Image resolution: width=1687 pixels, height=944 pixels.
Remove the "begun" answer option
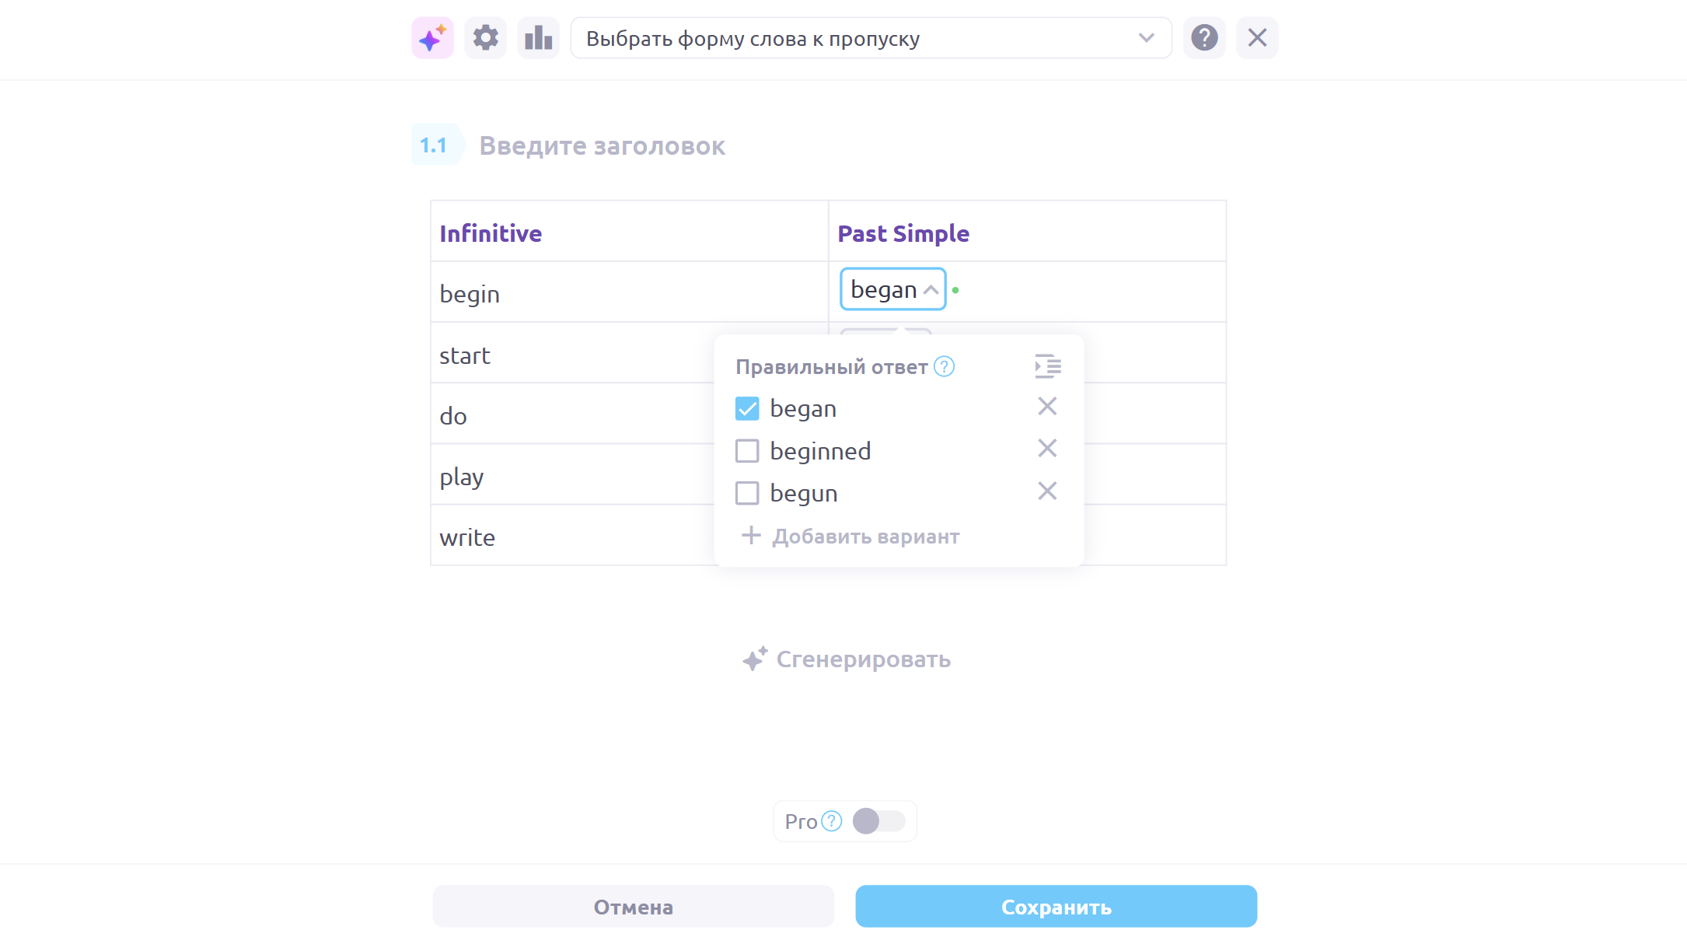pos(1047,491)
